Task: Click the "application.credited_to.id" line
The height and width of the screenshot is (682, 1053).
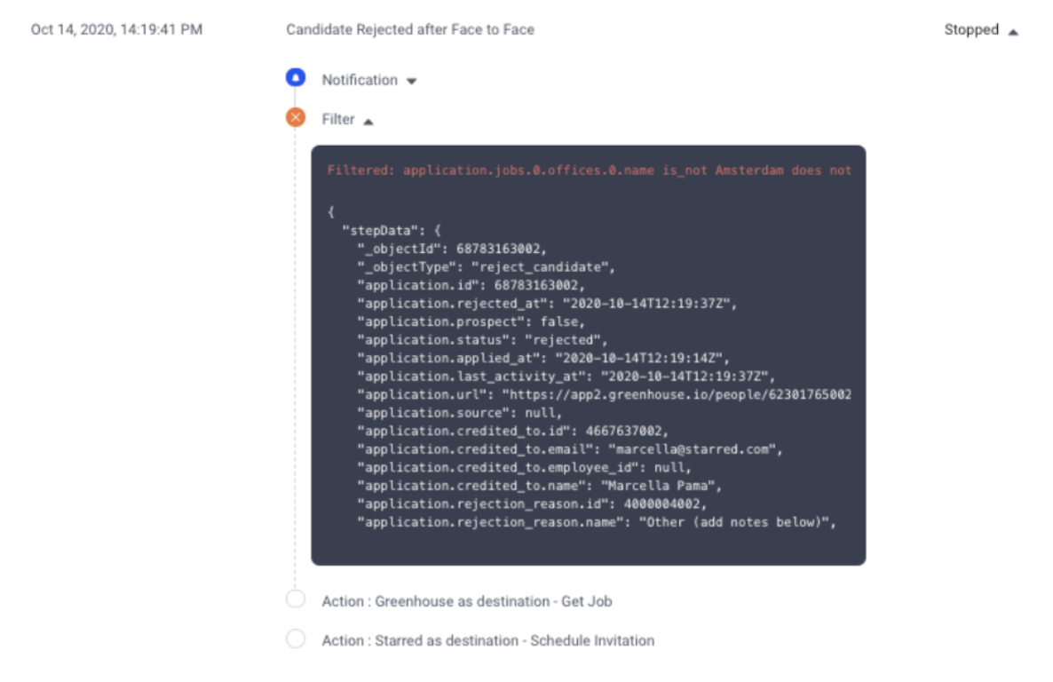Action: [512, 431]
